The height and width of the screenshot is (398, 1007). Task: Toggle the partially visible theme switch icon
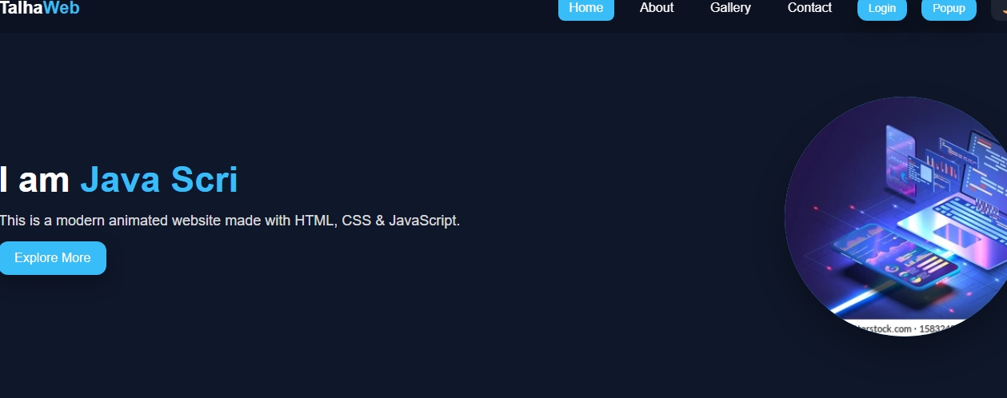[x=1000, y=8]
